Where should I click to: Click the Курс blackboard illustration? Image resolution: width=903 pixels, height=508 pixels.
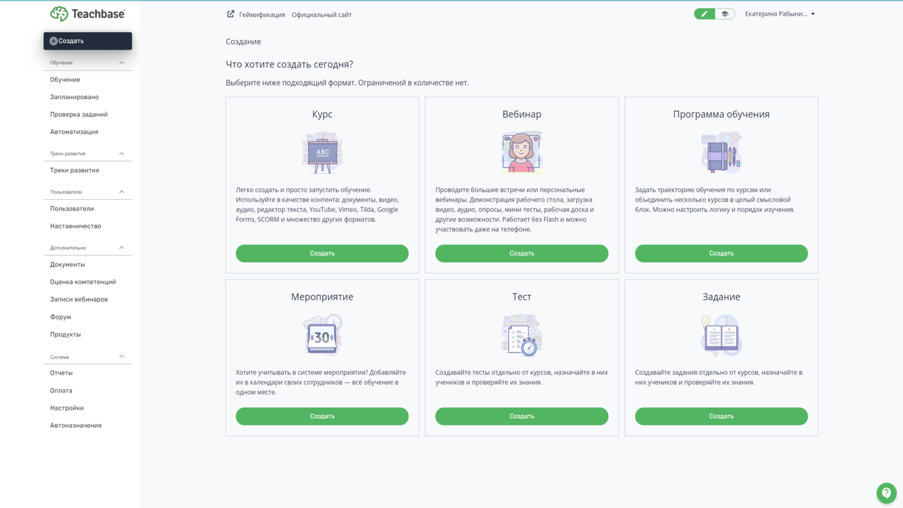point(322,152)
